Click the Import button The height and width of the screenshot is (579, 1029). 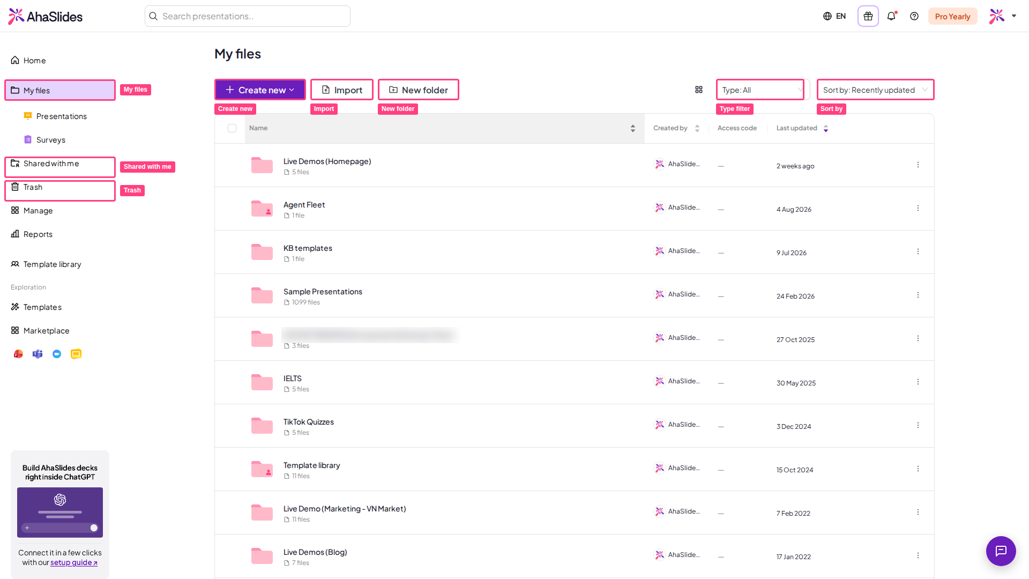pos(342,90)
